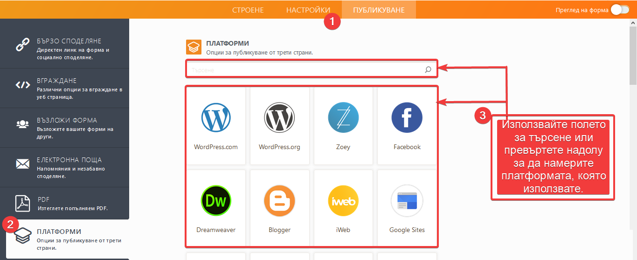Viewport: 637px width, 260px height.
Task: Open the НАСТРОЙКИ tab
Action: pos(308,10)
